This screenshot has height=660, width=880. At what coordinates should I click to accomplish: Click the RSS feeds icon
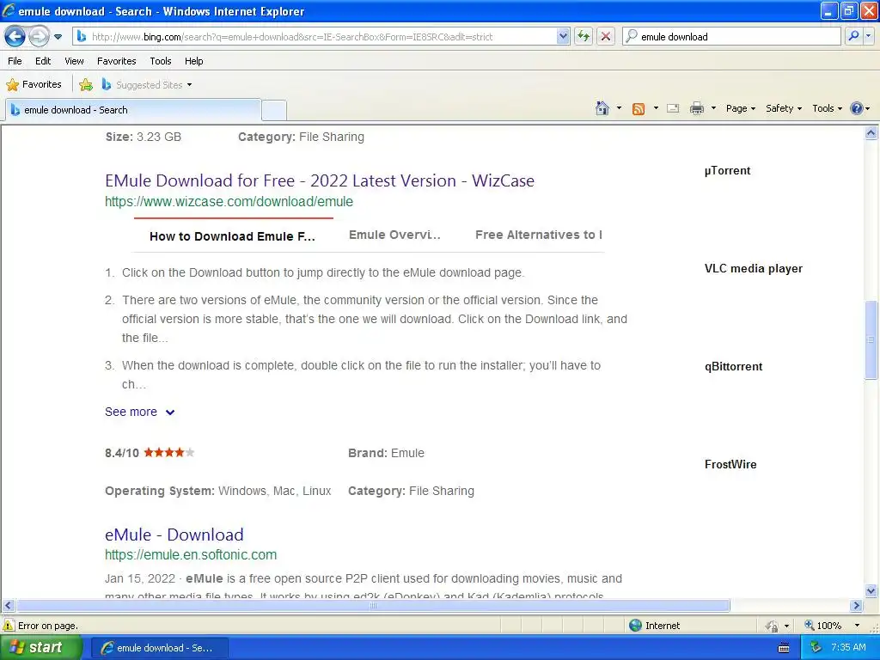[x=639, y=109]
